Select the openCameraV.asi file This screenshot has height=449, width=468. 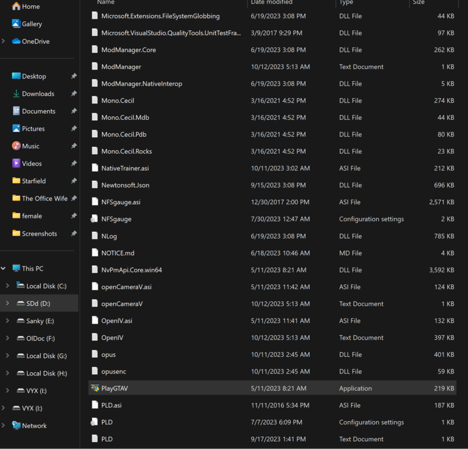tap(272, 287)
